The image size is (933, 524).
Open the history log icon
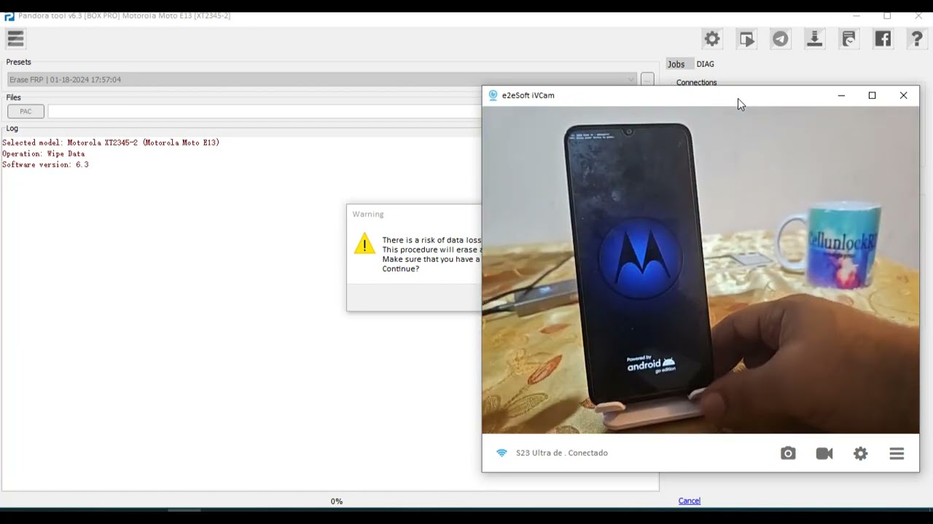coord(848,39)
